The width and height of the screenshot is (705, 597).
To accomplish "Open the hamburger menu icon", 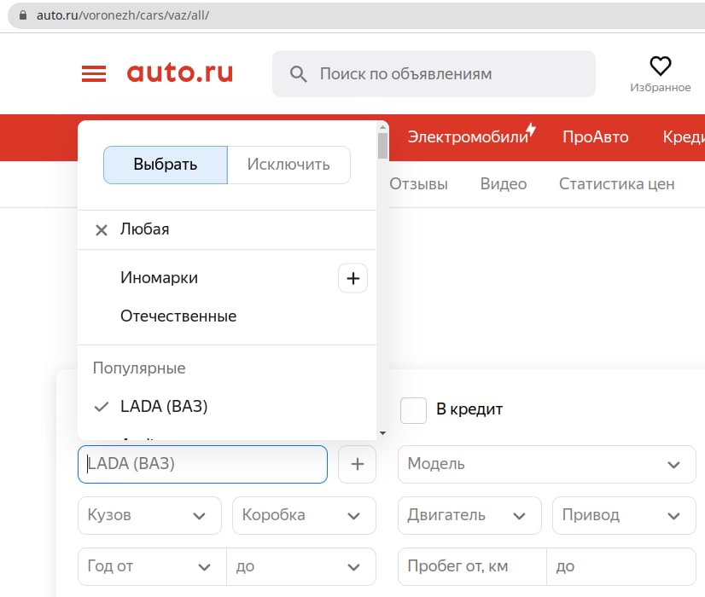I will 94,73.
